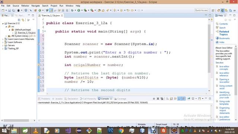
Task: Click the Coverage run toolbar icon
Action: tap(85, 10)
